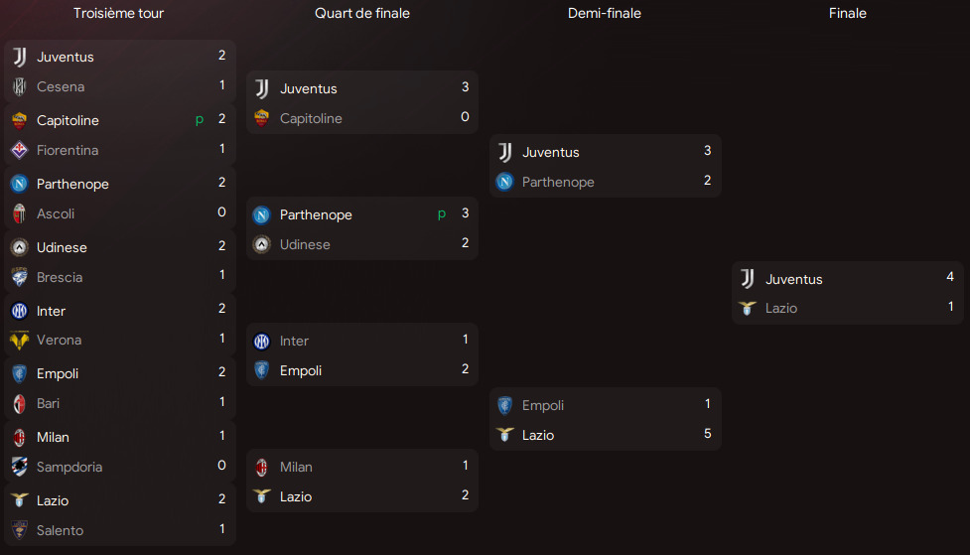The image size is (970, 555).
Task: Click the Lazio eagle logo in Finale
Action: [748, 308]
